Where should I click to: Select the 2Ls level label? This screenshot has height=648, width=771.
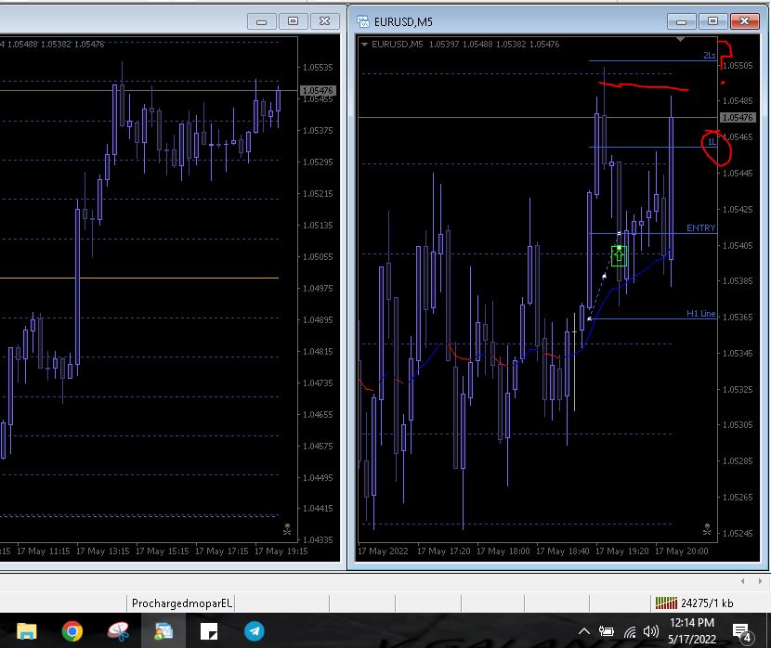pyautogui.click(x=709, y=56)
